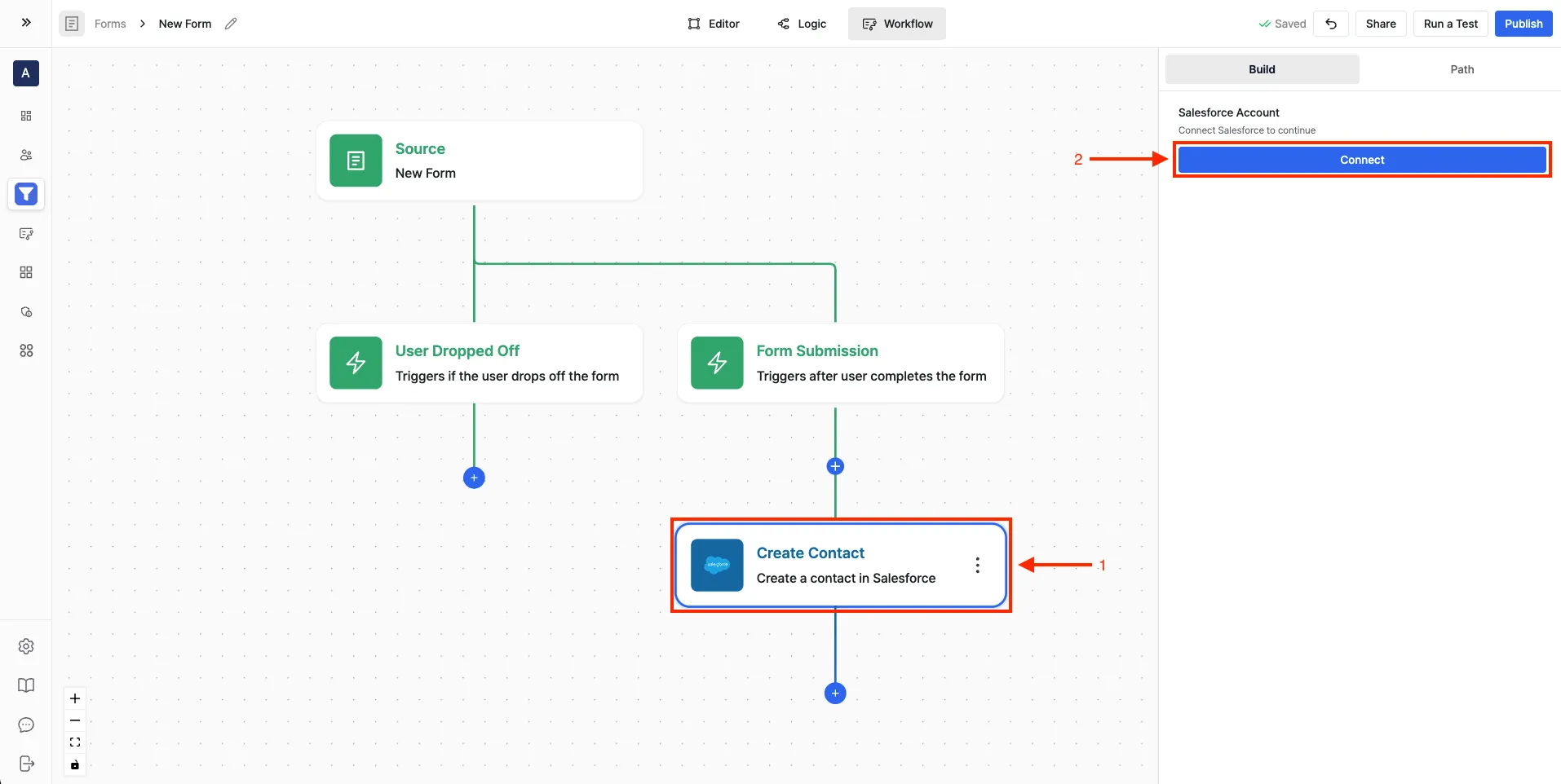Zoom in using the plus control

pos(74,698)
